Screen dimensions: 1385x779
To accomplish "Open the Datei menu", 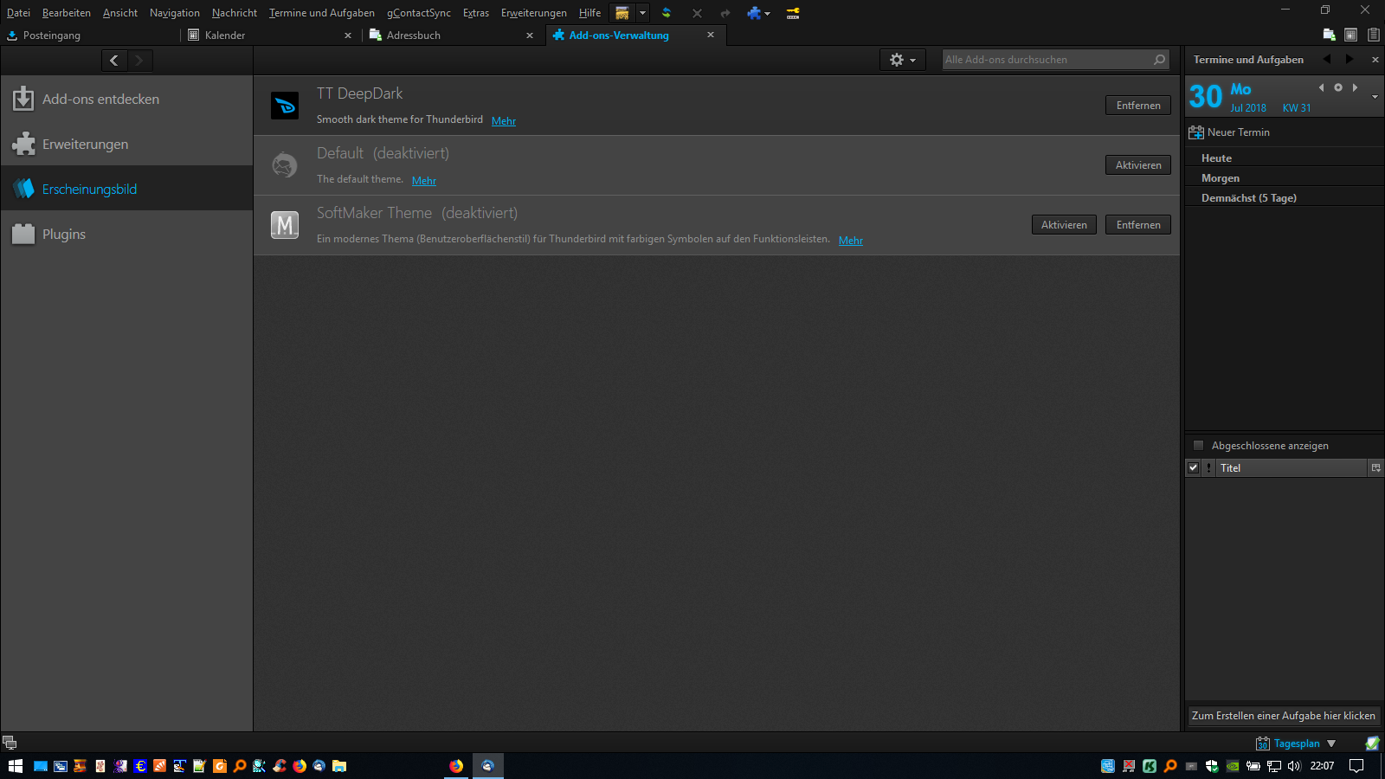I will coord(18,13).
